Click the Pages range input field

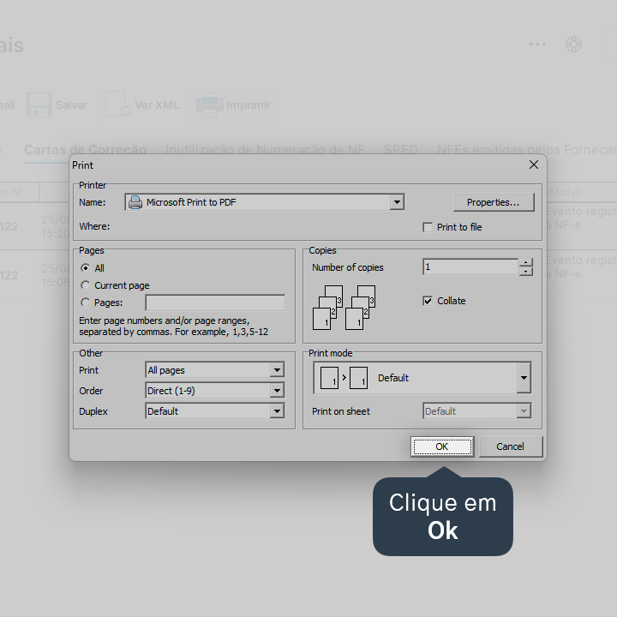[x=215, y=303]
